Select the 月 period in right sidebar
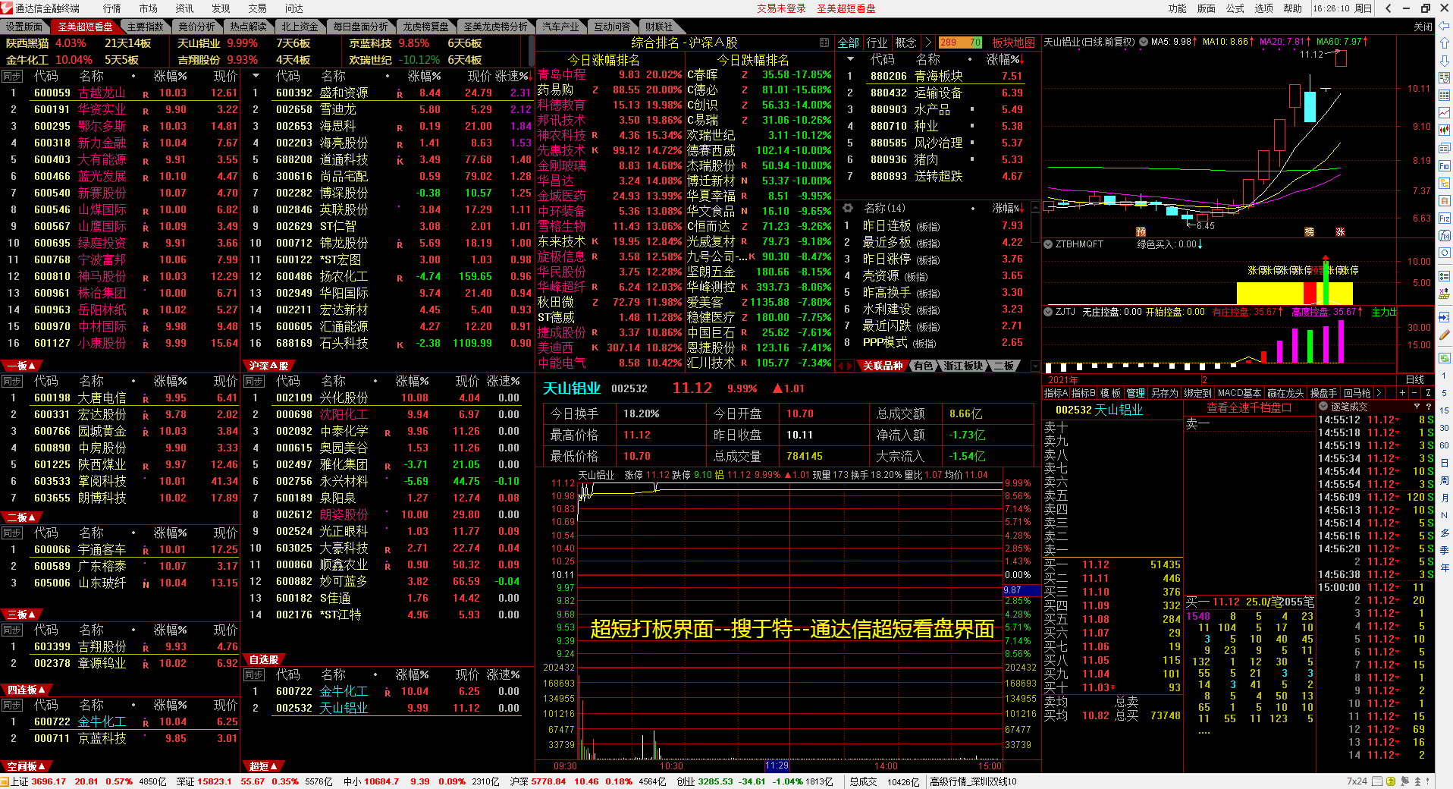The image size is (1453, 789). tap(1444, 498)
